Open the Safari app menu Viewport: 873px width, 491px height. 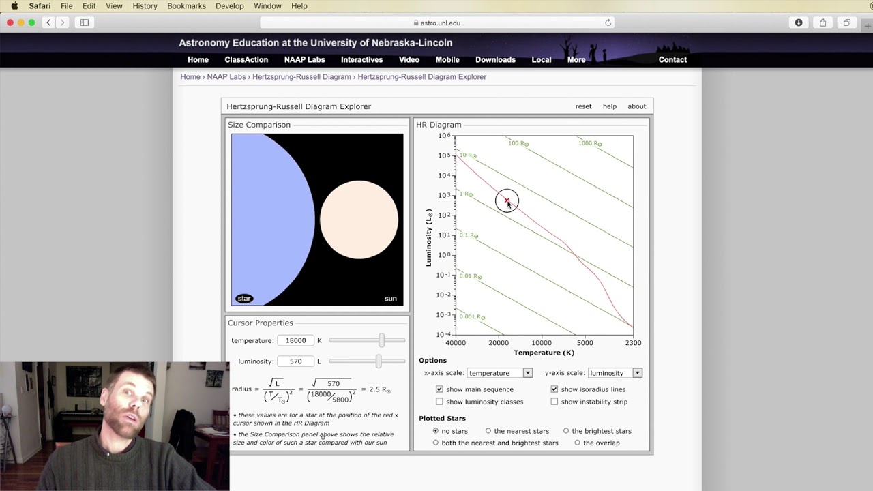pyautogui.click(x=40, y=6)
